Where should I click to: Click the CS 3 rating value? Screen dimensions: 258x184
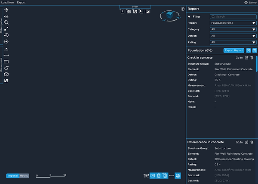coord(217,80)
